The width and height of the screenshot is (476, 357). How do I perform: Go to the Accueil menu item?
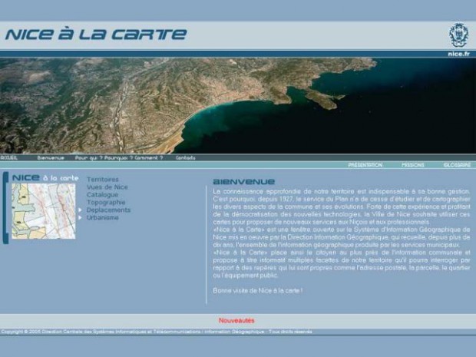[x=8, y=157]
